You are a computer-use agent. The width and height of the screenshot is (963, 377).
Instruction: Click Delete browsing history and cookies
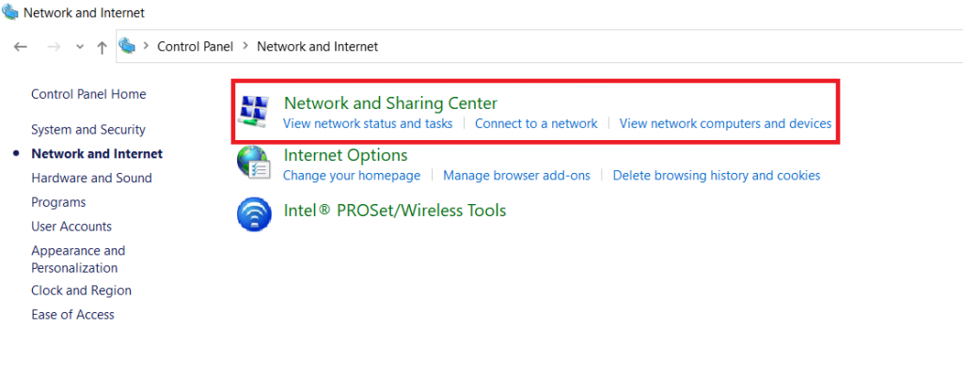pos(717,176)
